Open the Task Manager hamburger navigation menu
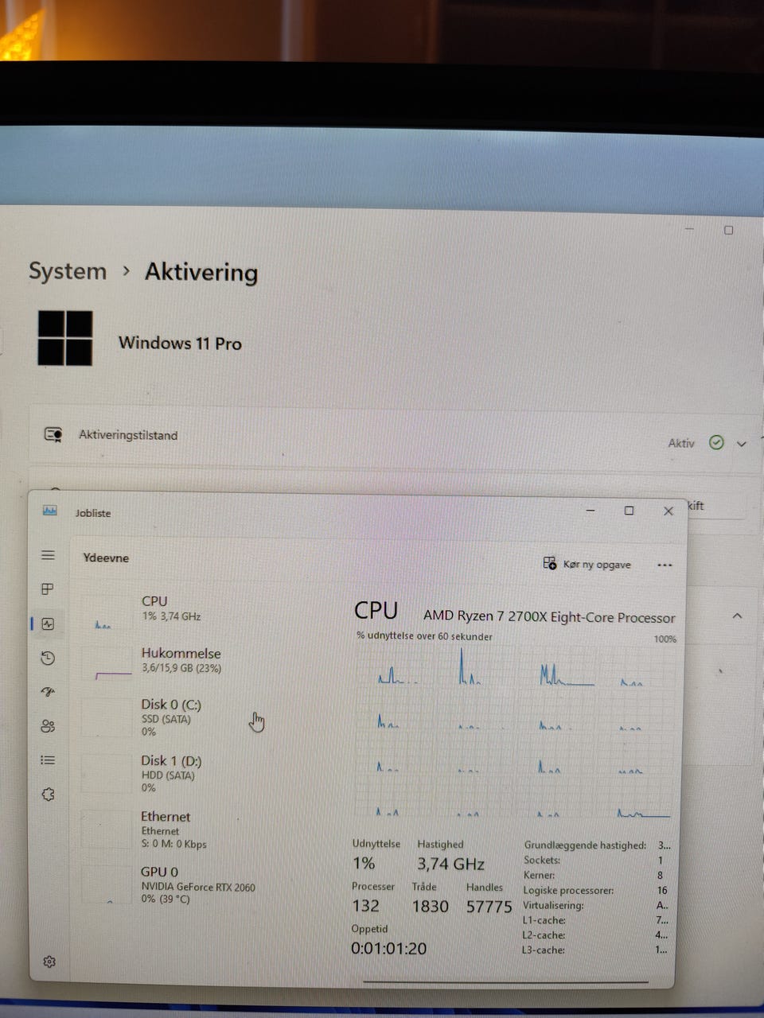 [48, 555]
